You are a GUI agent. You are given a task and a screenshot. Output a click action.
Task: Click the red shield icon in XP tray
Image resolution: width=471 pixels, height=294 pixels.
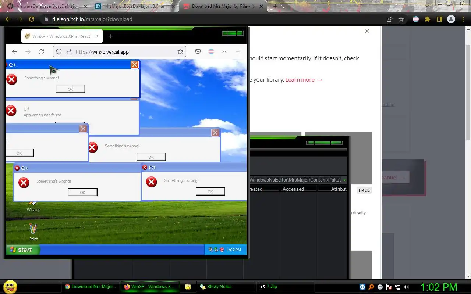tap(222, 250)
